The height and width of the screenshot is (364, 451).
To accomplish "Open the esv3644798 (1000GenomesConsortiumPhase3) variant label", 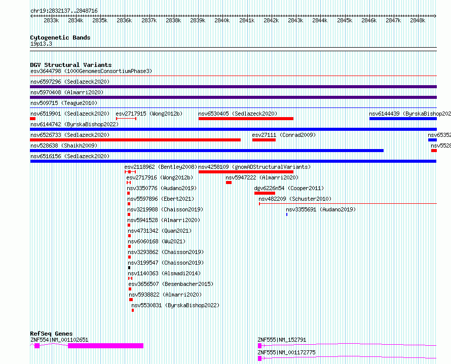I will point(91,71).
